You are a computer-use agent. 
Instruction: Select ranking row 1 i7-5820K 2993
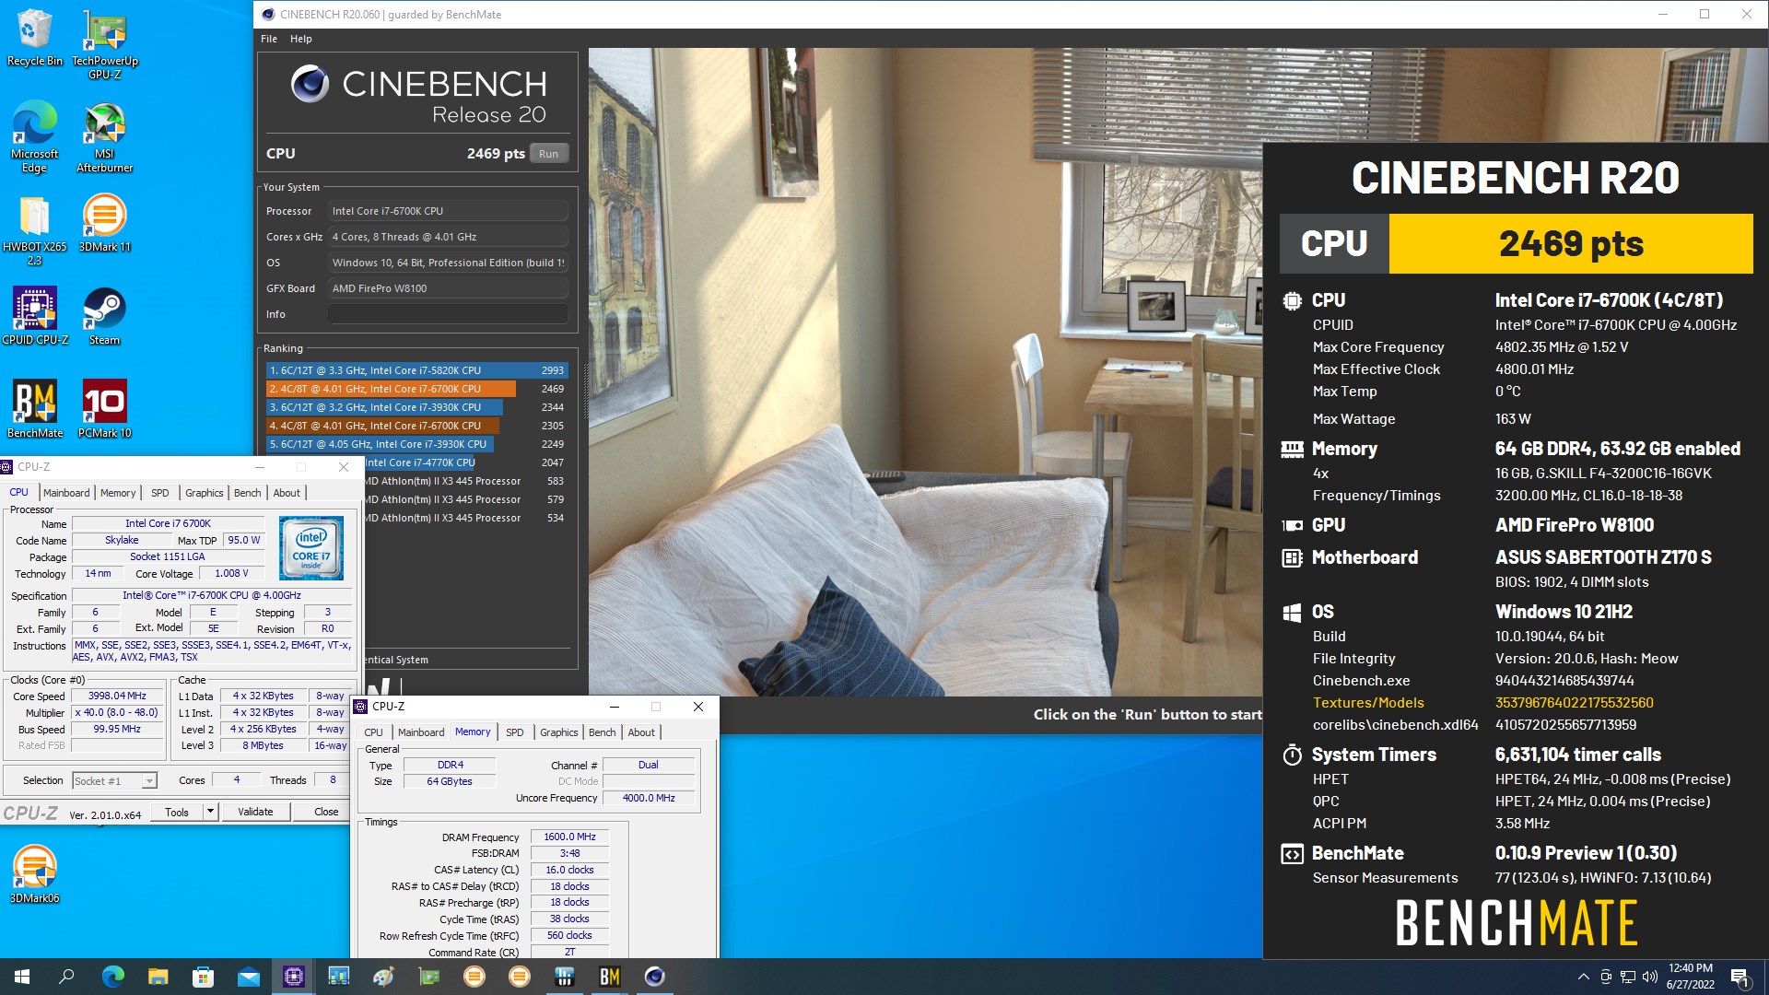(416, 370)
